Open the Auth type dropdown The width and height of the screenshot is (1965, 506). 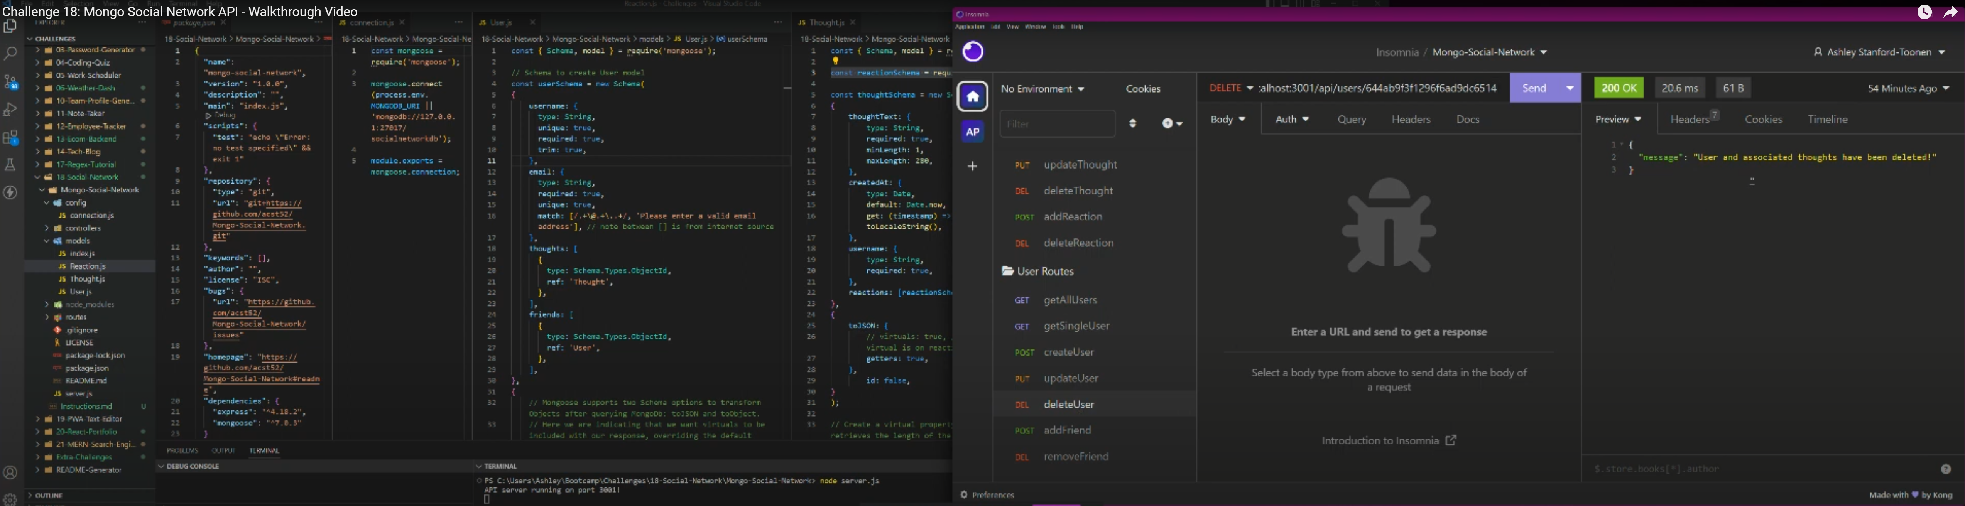[x=1292, y=120]
